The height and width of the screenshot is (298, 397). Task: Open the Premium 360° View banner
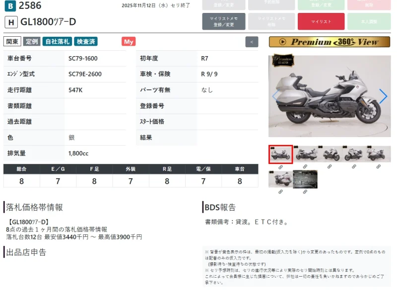point(330,42)
